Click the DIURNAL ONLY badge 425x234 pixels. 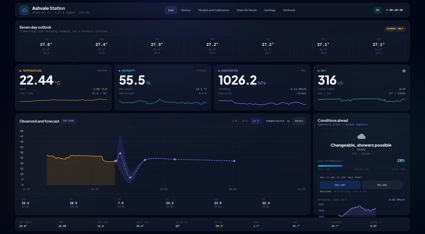[395, 29]
